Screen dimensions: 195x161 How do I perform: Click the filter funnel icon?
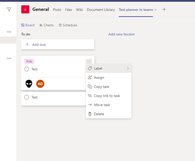9,9
